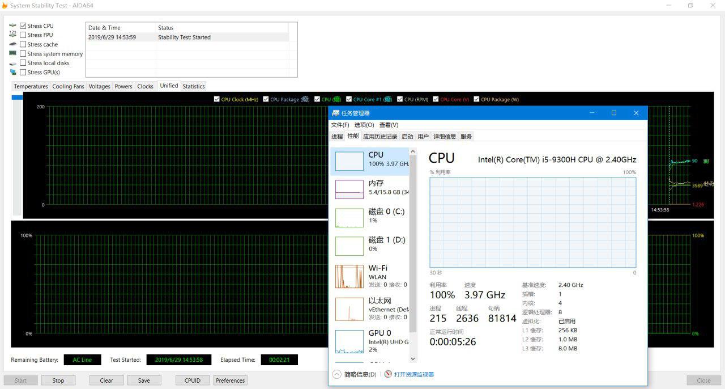Open the CPU thumbnail in Task Manager sidebar
This screenshot has width=725, height=389.
click(349, 160)
